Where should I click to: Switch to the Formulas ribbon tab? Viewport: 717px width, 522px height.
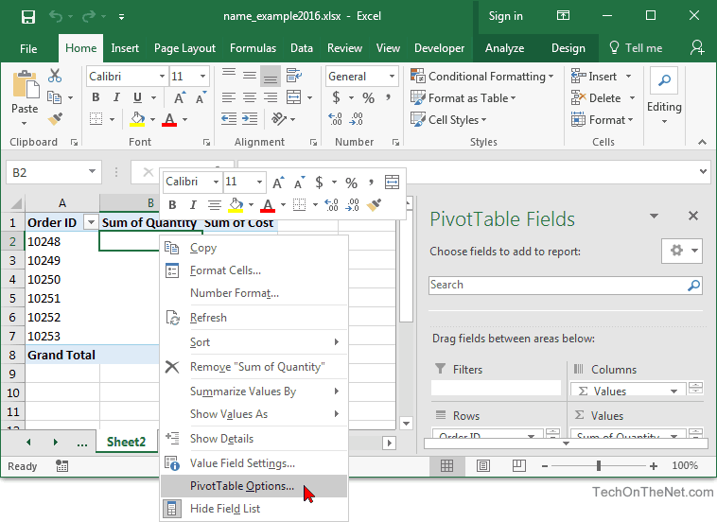point(253,48)
